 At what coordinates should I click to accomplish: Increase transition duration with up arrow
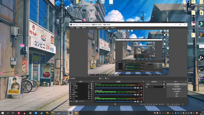tap(164, 86)
